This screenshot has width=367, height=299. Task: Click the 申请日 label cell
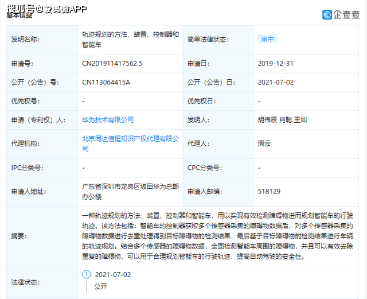[218, 64]
